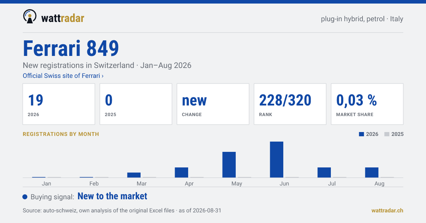Click the Jun month axis label
426x223 pixels.
(284, 183)
